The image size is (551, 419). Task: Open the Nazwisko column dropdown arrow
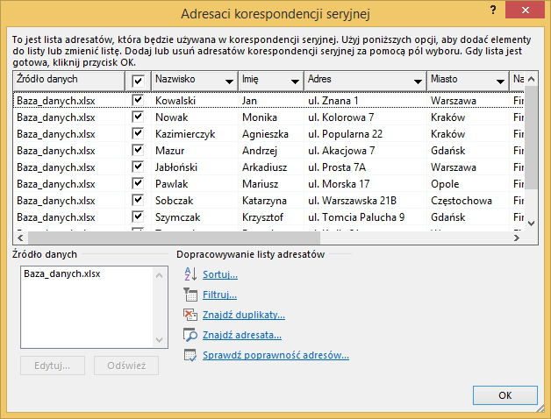pyautogui.click(x=229, y=82)
